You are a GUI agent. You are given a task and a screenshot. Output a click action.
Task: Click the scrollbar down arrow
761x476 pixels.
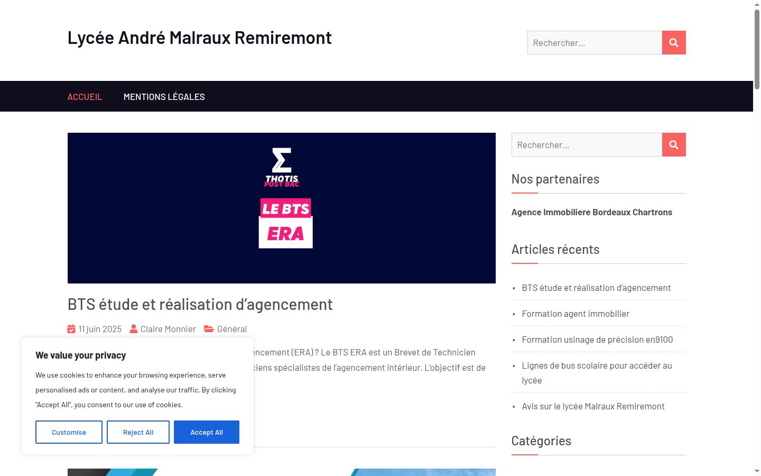(757, 471)
